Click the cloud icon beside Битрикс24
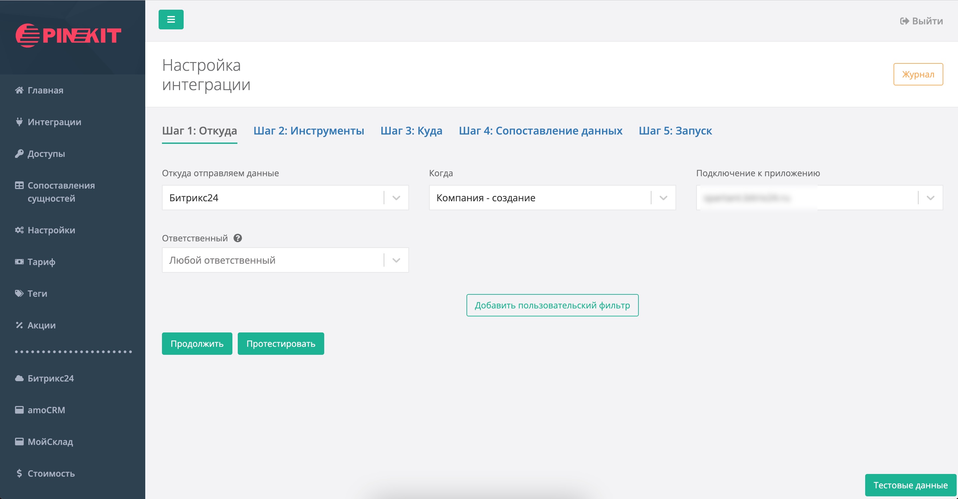The image size is (958, 499). tap(19, 378)
